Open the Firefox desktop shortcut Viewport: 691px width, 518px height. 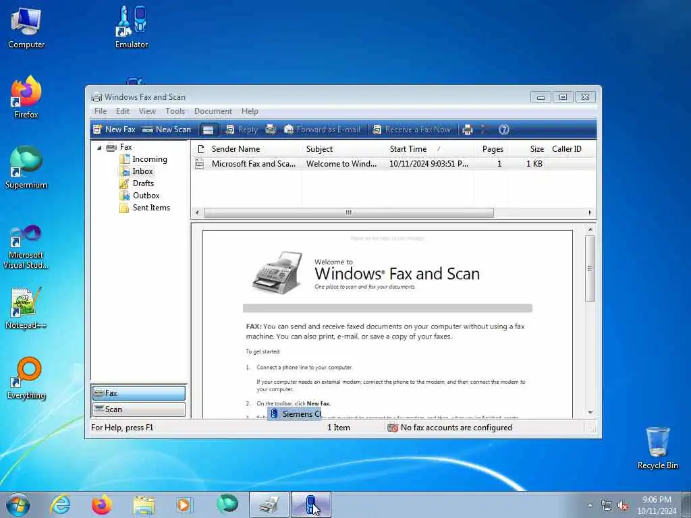click(26, 97)
